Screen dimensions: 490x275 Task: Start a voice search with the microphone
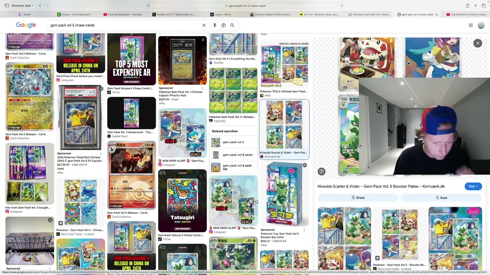pos(215,25)
